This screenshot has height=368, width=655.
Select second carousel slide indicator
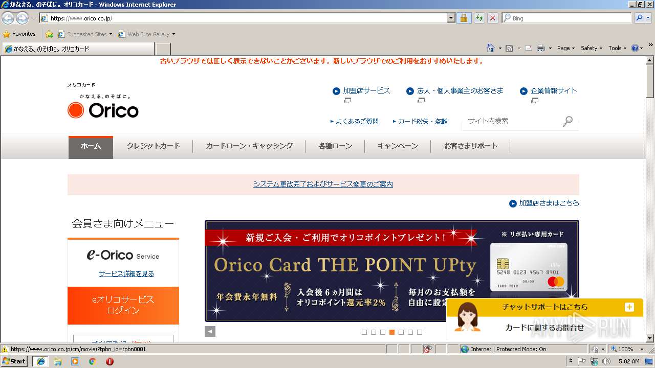(x=374, y=332)
